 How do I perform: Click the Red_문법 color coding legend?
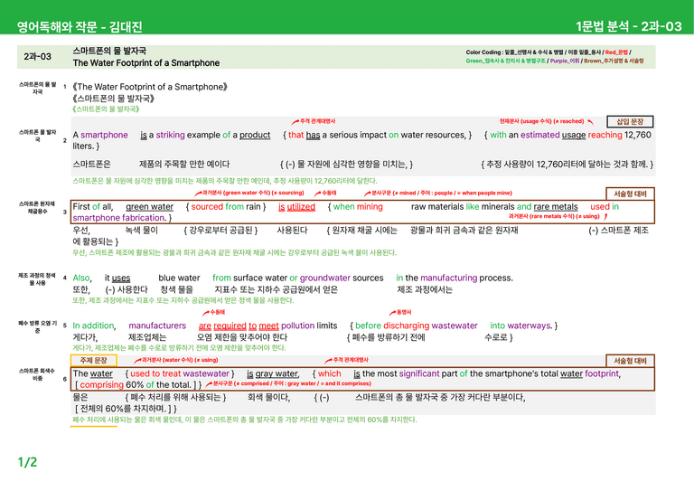pyautogui.click(x=616, y=52)
